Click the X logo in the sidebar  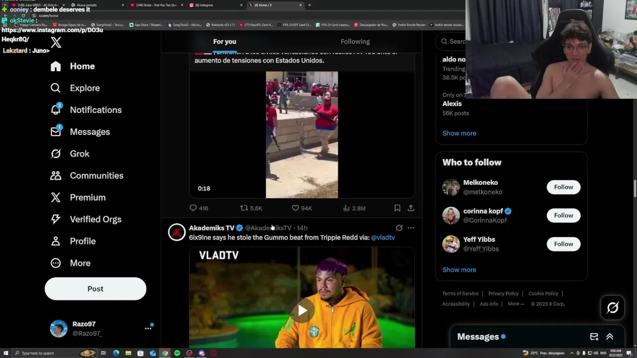[x=56, y=43]
